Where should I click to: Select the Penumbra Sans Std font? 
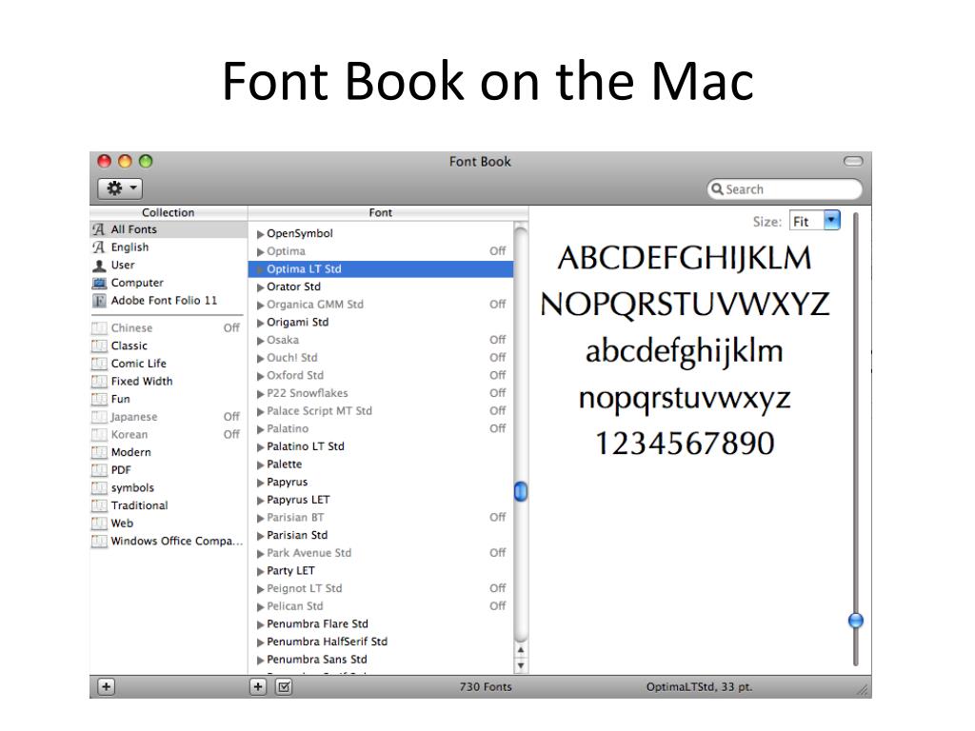[x=381, y=661]
